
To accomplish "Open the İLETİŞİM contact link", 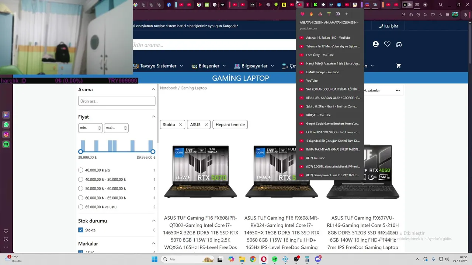I will click(389, 26).
